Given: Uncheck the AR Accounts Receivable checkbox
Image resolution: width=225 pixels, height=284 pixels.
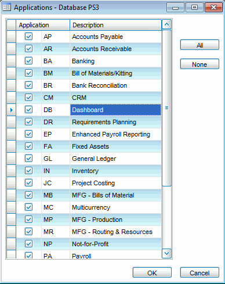Looking at the screenshot, I should coord(28,49).
